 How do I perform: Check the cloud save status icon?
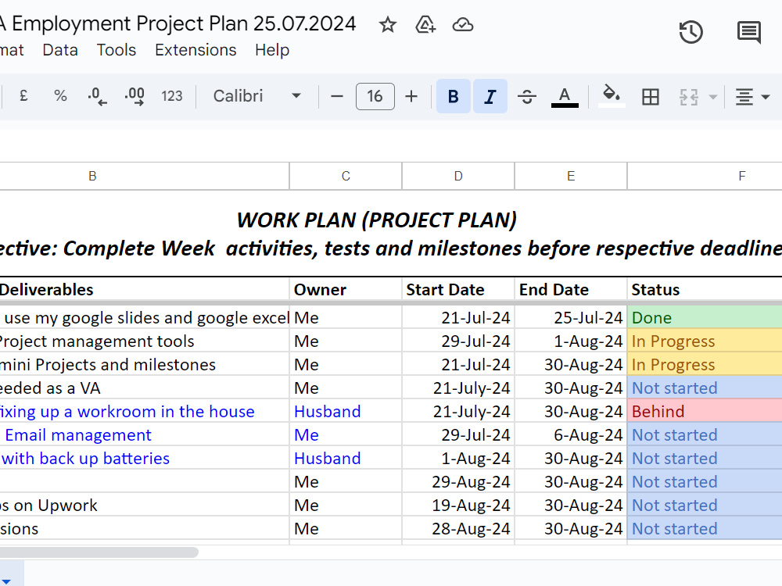click(x=463, y=24)
